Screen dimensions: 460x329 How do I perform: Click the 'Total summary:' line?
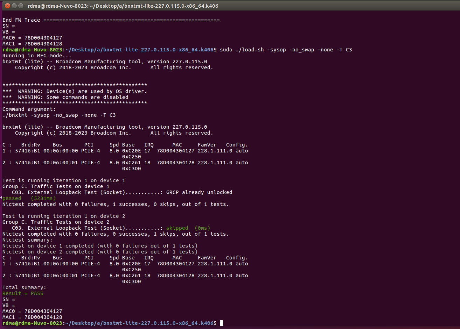point(24,287)
